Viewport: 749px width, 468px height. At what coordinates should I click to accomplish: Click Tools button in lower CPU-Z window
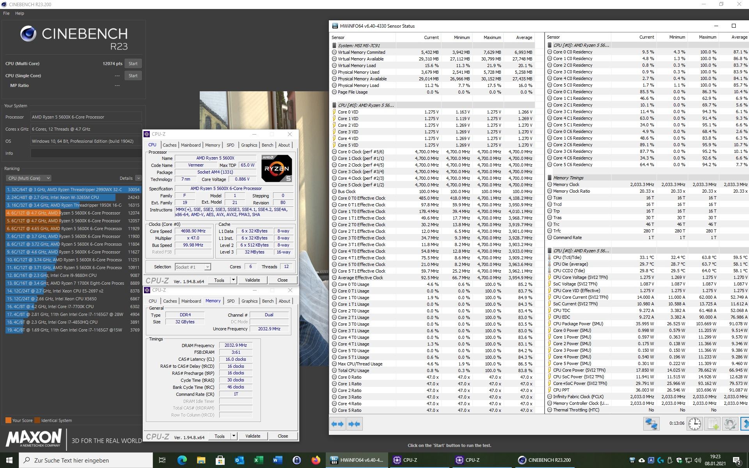pyautogui.click(x=220, y=436)
